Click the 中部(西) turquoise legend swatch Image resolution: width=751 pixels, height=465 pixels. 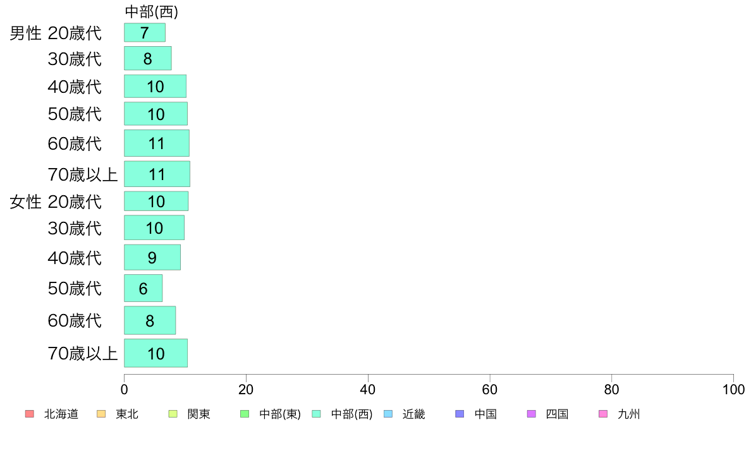click(316, 414)
